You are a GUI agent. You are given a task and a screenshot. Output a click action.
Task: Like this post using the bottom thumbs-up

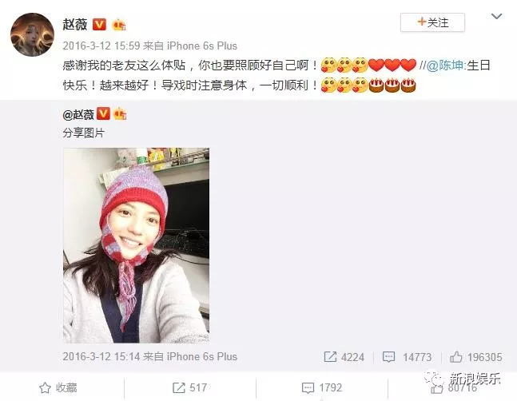point(454,388)
